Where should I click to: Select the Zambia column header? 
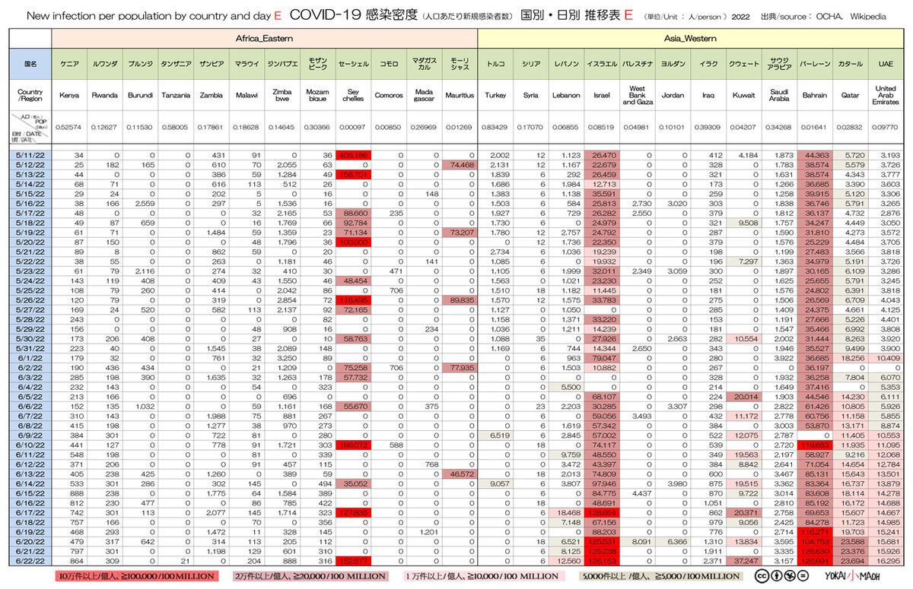coord(212,96)
